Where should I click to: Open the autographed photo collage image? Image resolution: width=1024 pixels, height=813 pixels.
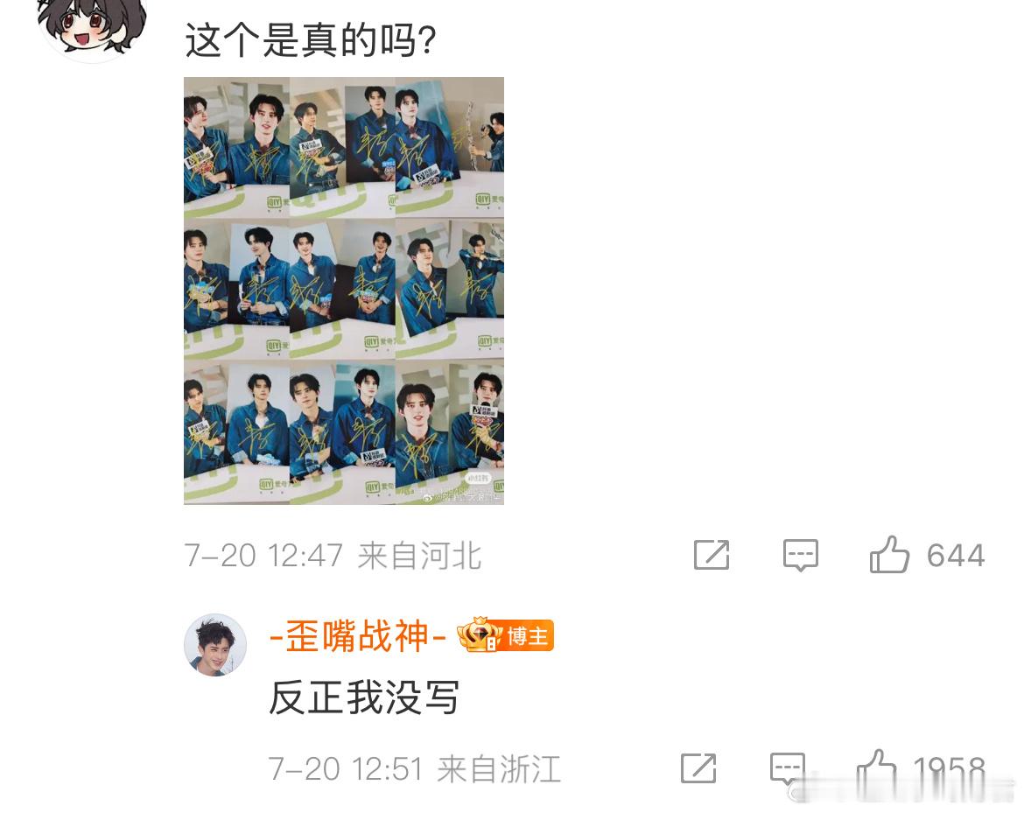(x=343, y=291)
